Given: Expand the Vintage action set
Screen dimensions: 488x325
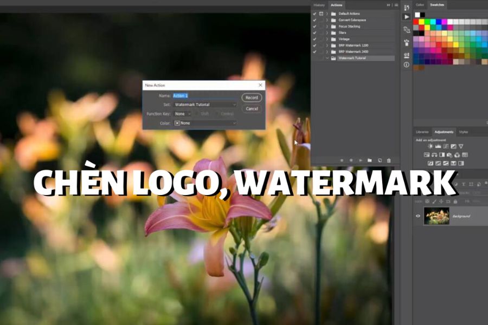Looking at the screenshot, I should click(x=327, y=39).
